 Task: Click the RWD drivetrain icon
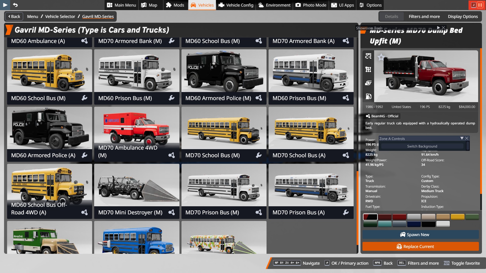tap(368, 56)
